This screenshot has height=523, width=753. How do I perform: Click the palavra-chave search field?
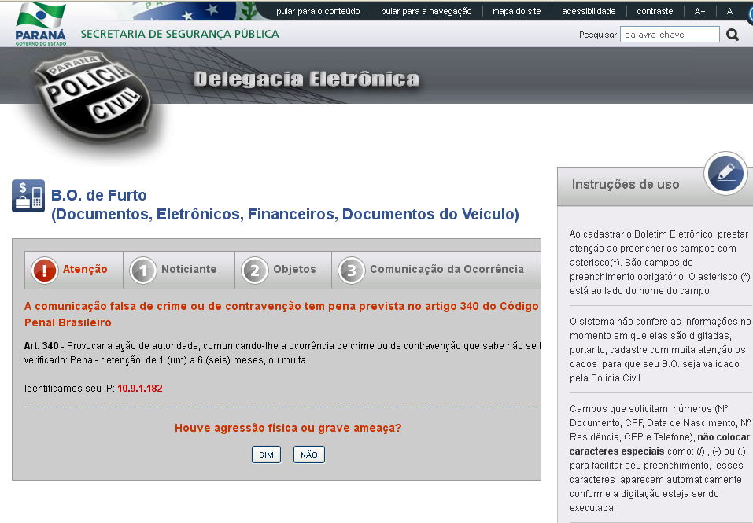tap(669, 35)
